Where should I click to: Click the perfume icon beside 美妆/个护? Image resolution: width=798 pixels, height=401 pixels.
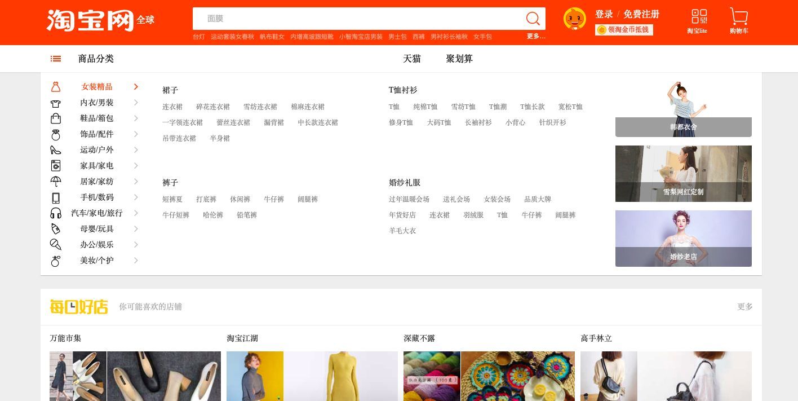[55, 261]
